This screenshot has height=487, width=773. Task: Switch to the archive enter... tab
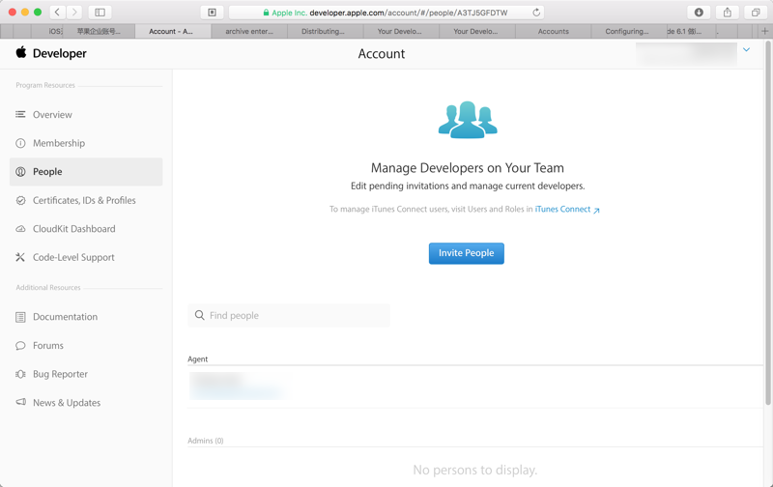click(x=249, y=31)
